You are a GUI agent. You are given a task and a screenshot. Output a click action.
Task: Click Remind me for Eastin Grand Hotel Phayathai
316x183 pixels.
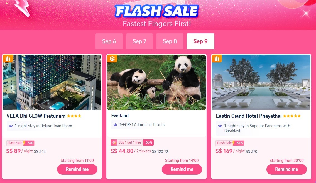click(x=286, y=169)
